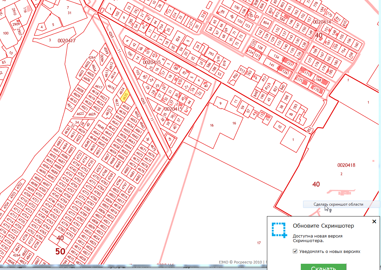381x270 pixels.
Task: Click parcel 4617
Action: pos(98,87)
